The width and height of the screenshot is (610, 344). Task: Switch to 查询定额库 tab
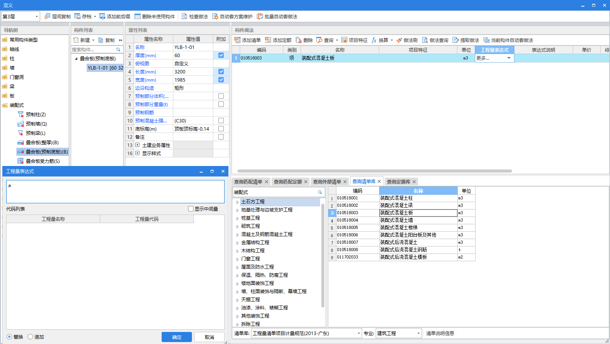point(398,182)
